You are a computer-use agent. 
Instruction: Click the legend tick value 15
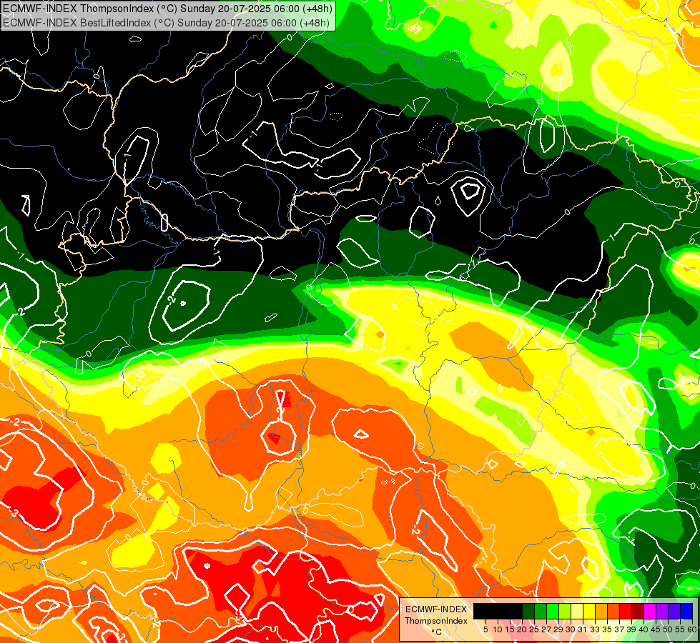click(510, 629)
